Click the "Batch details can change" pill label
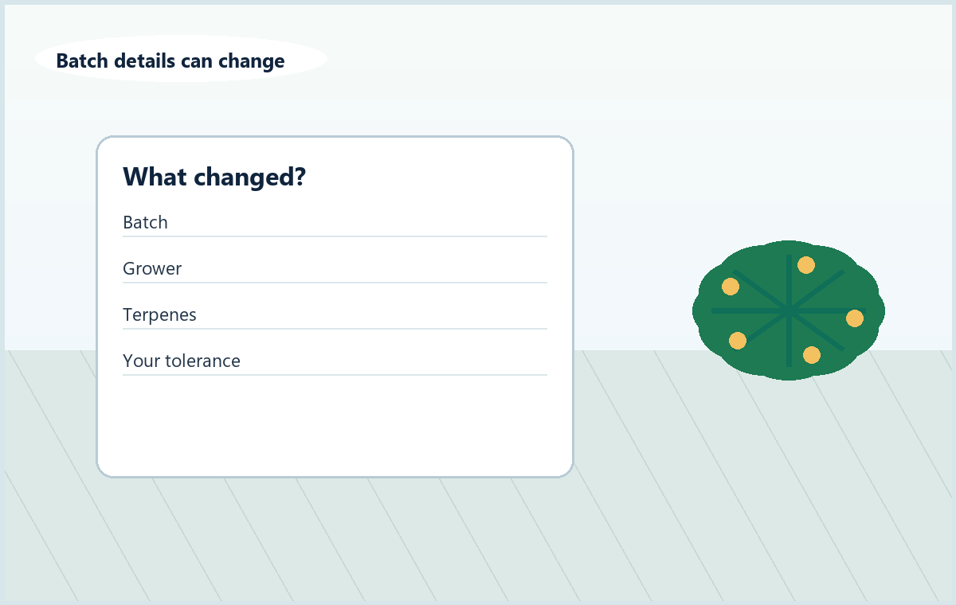956x605 pixels. point(170,61)
